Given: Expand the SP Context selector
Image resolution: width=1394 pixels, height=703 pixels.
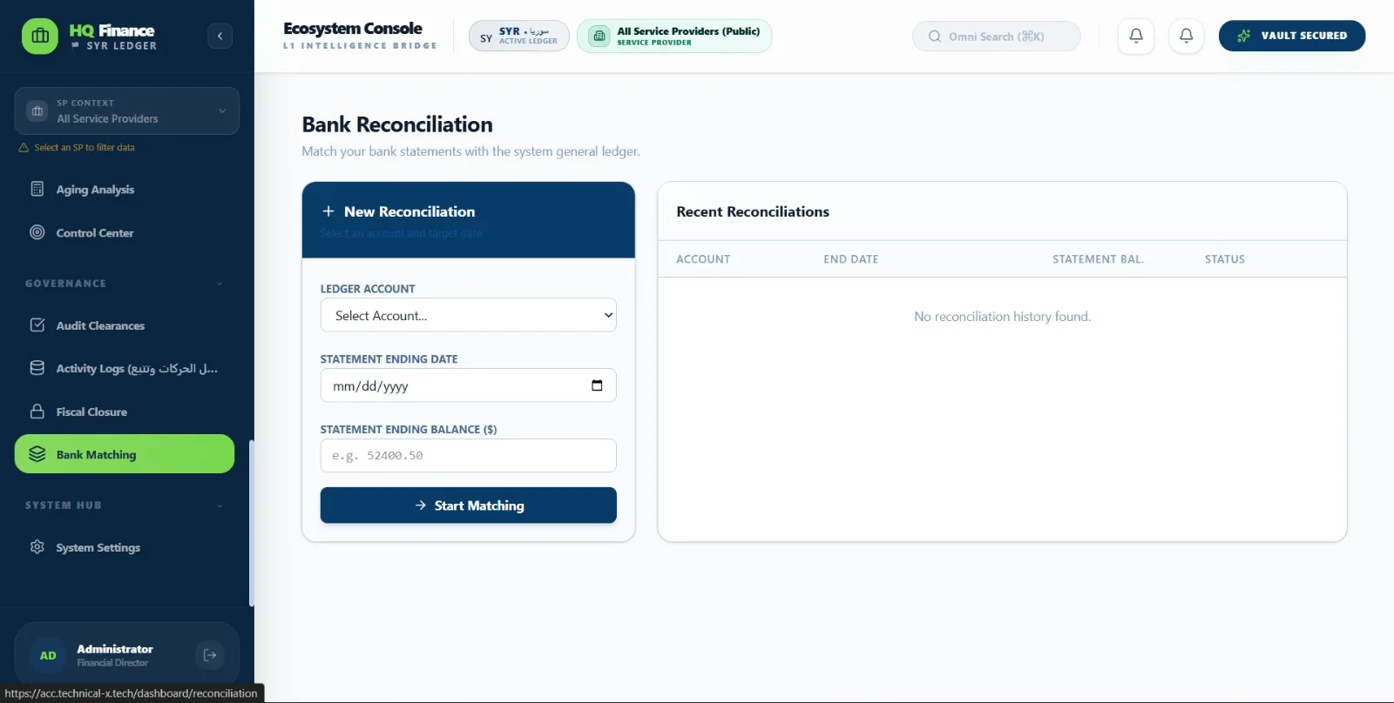Looking at the screenshot, I should 127,110.
